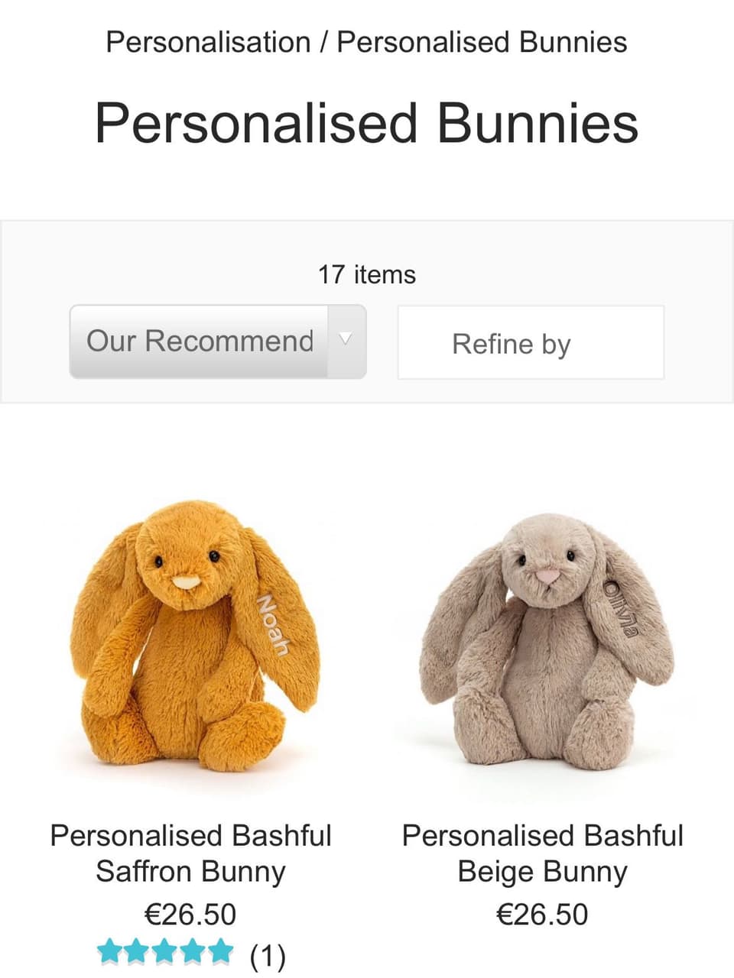Open the Refine by filter
This screenshot has height=978, width=734.
pos(531,342)
